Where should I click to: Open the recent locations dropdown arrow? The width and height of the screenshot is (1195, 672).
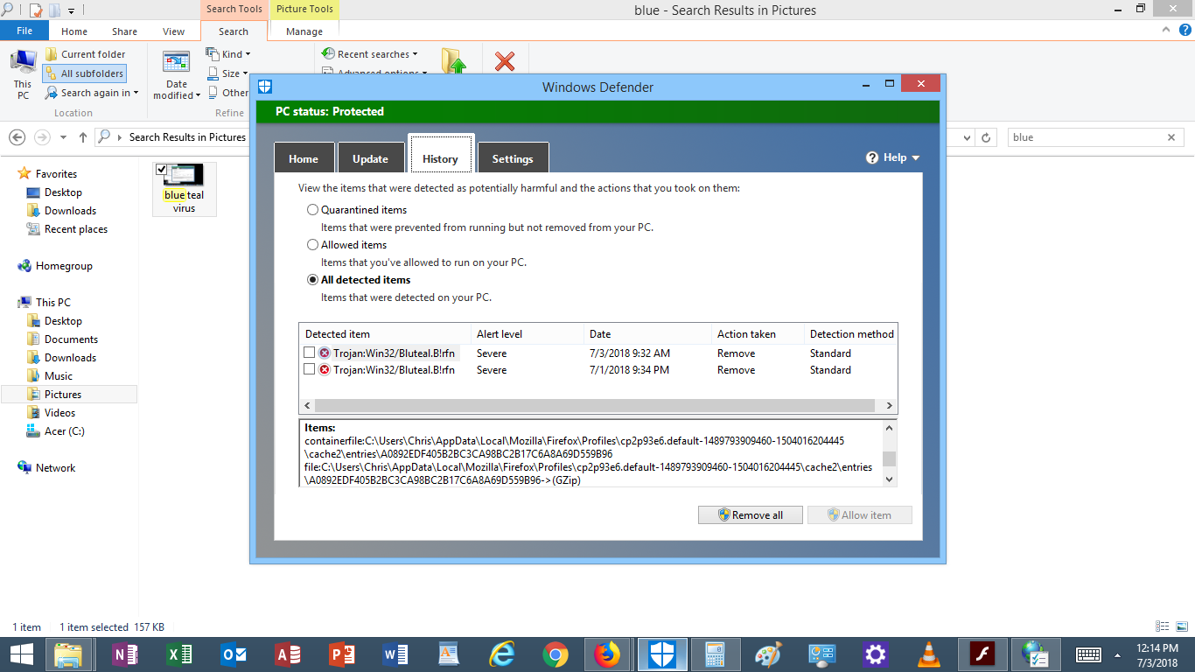point(63,137)
